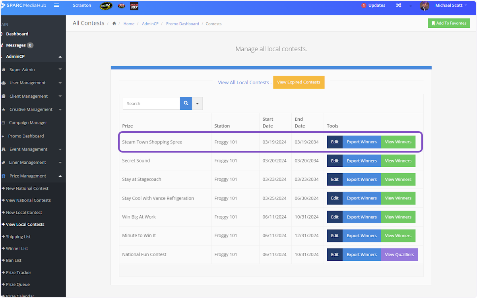Click the shuffle arrows icon

click(398, 6)
